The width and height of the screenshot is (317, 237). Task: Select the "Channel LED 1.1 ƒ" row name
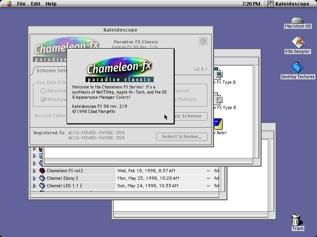coord(64,186)
